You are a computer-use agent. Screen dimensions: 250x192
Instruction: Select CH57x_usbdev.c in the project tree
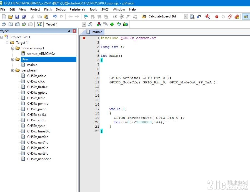(39, 159)
